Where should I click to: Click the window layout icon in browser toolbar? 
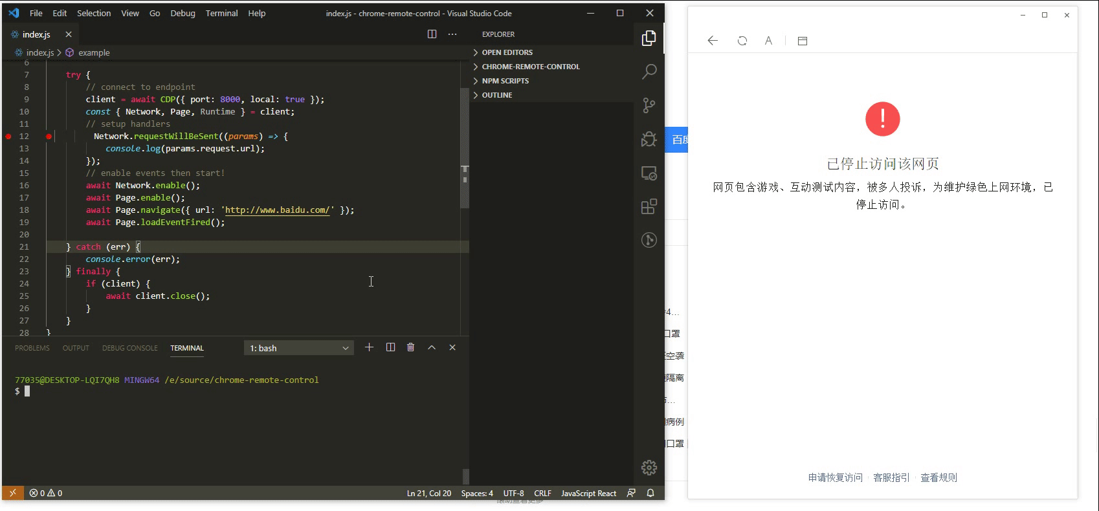click(803, 41)
